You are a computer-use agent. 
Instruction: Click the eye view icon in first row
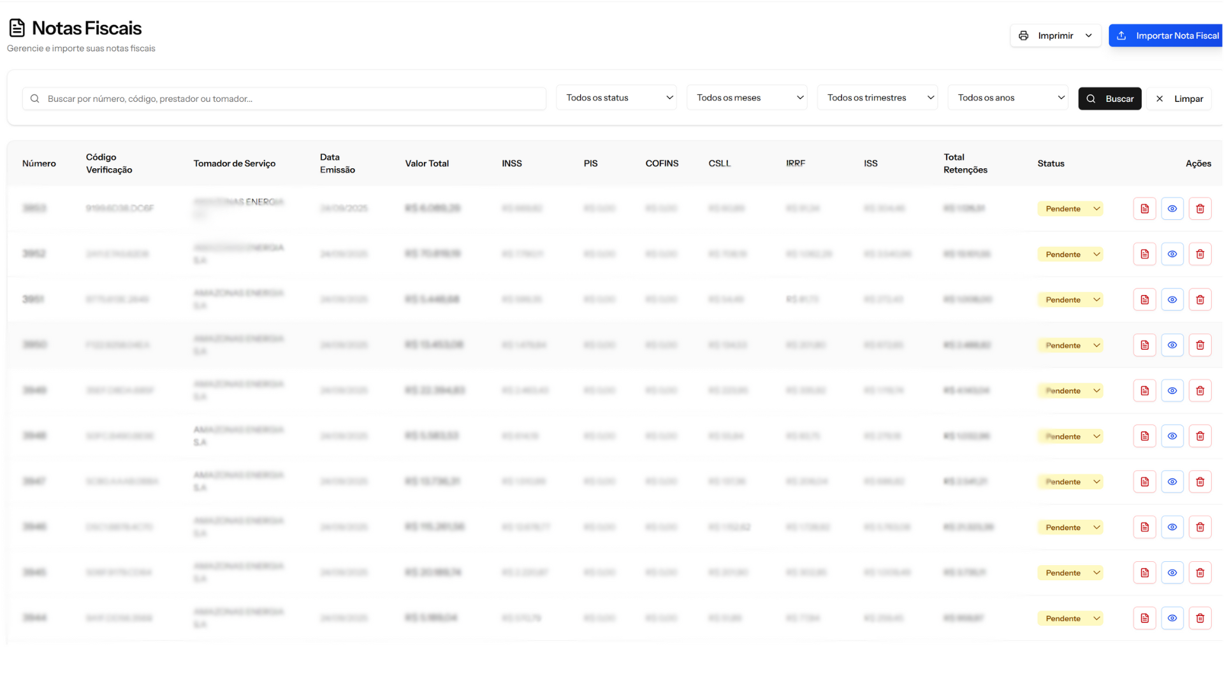[1172, 208]
